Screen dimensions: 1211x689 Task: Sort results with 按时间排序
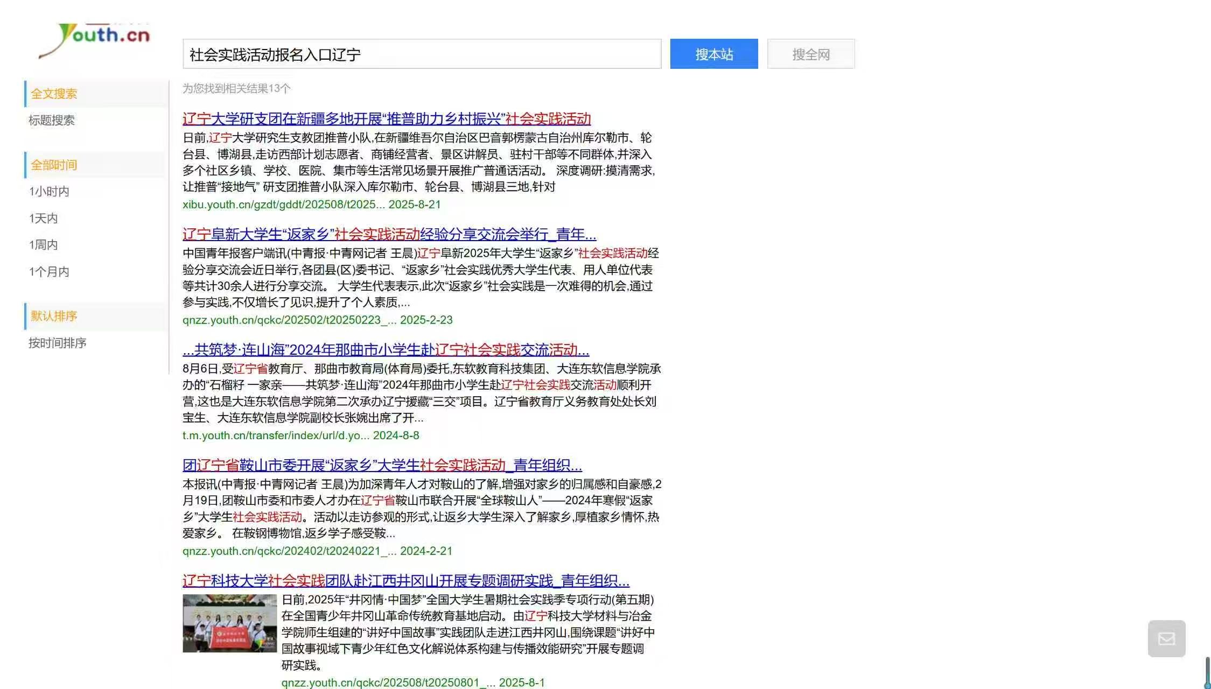[x=58, y=343]
